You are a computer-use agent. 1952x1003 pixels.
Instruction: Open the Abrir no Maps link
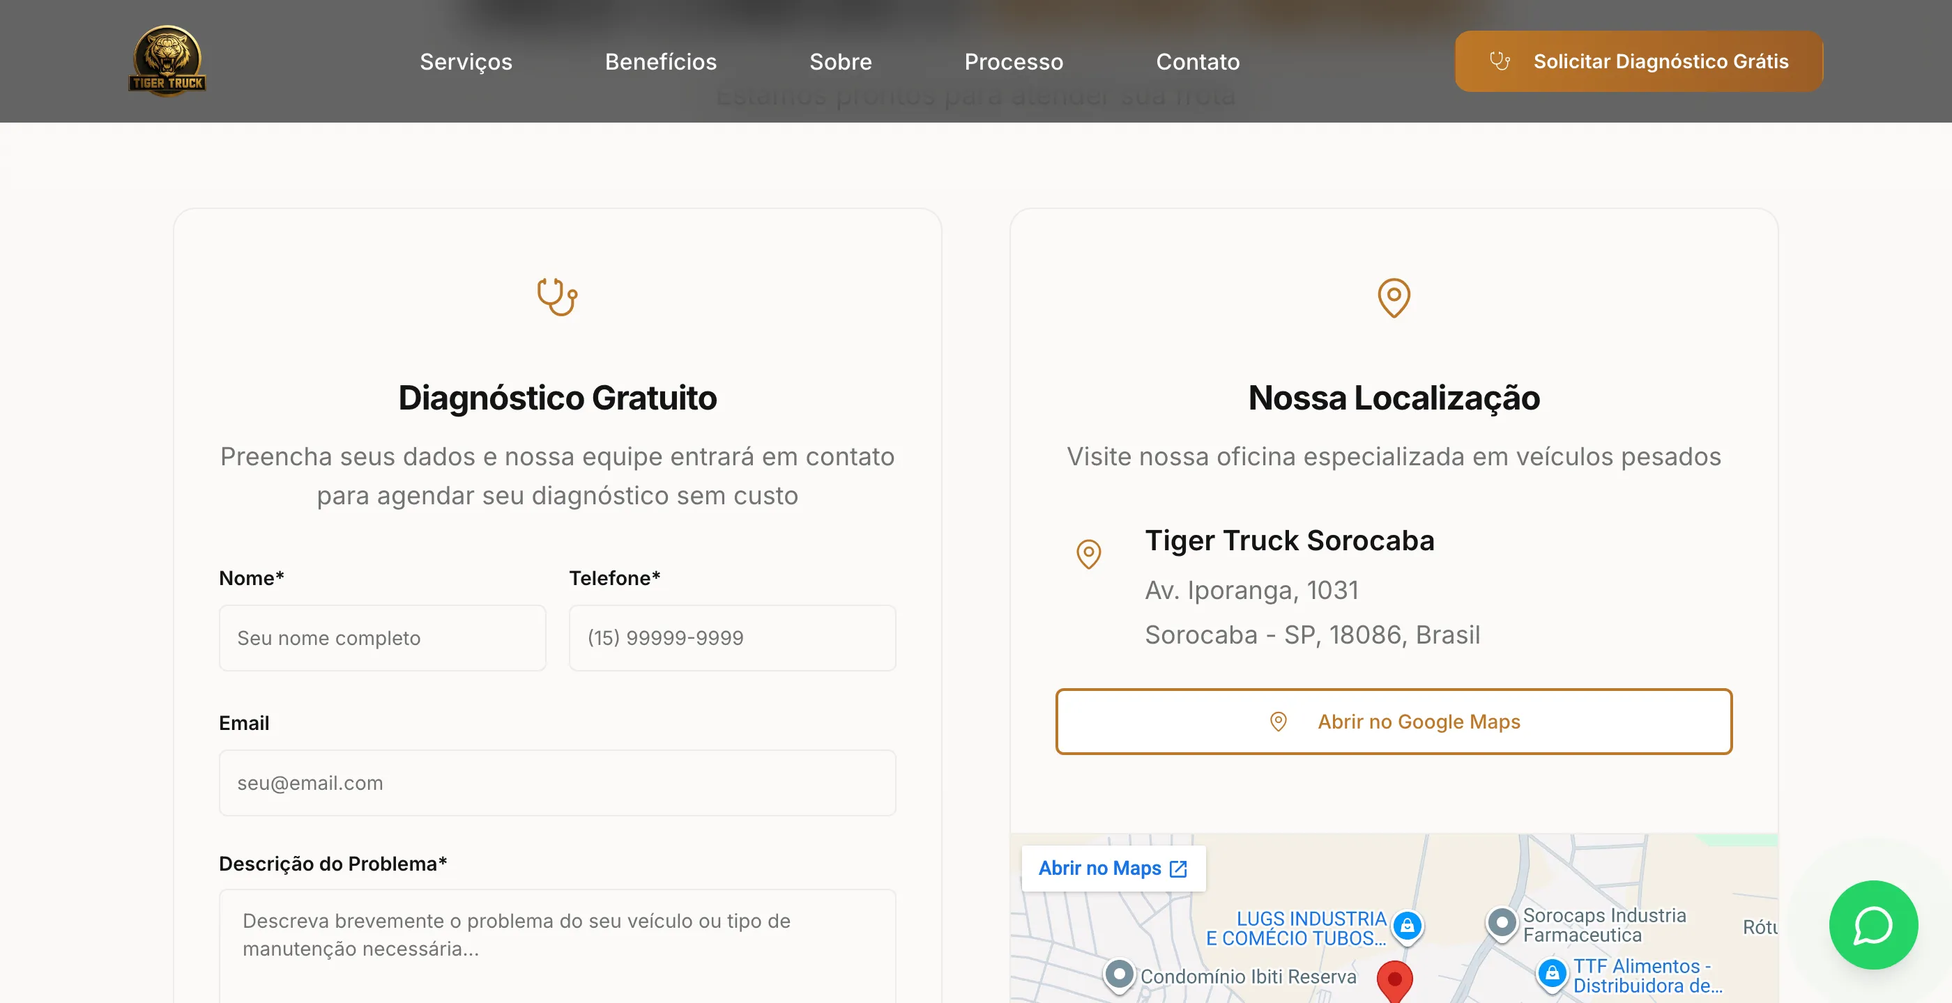pos(1113,869)
